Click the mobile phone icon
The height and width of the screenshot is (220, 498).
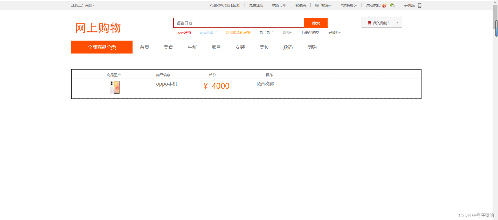tap(419, 5)
